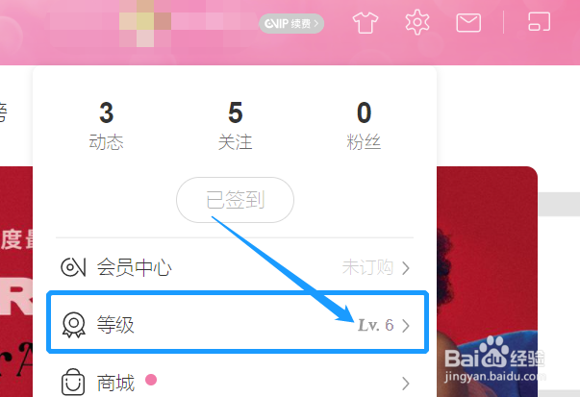The width and height of the screenshot is (580, 397).
Task: Open the 会员中心 menu entry
Action: [236, 267]
